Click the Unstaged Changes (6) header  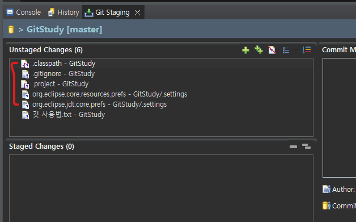[x=46, y=50]
